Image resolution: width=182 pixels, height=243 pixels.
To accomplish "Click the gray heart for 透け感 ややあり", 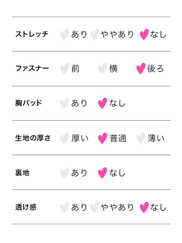I will [95, 207].
